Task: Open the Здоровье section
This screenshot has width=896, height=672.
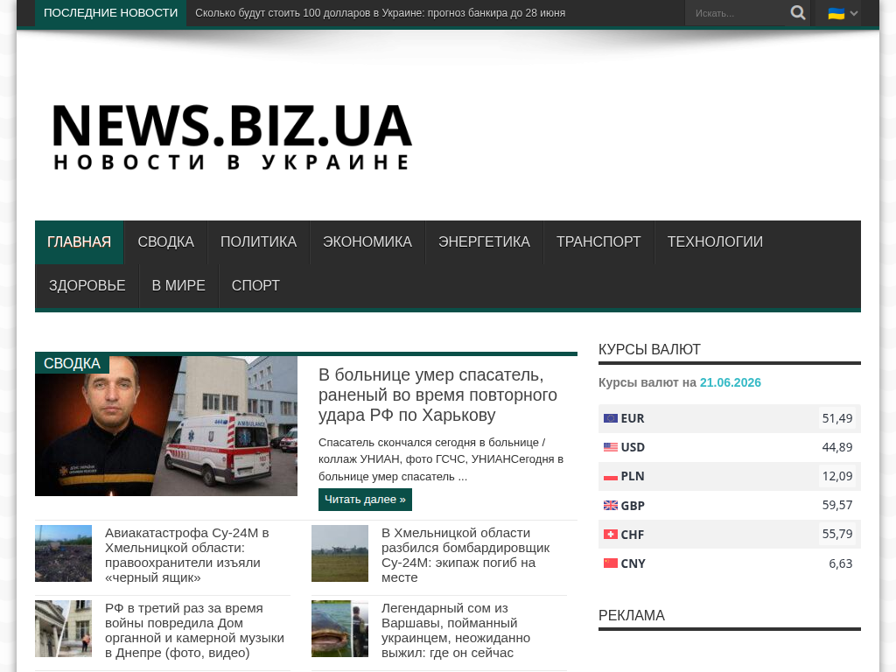Action: [87, 286]
